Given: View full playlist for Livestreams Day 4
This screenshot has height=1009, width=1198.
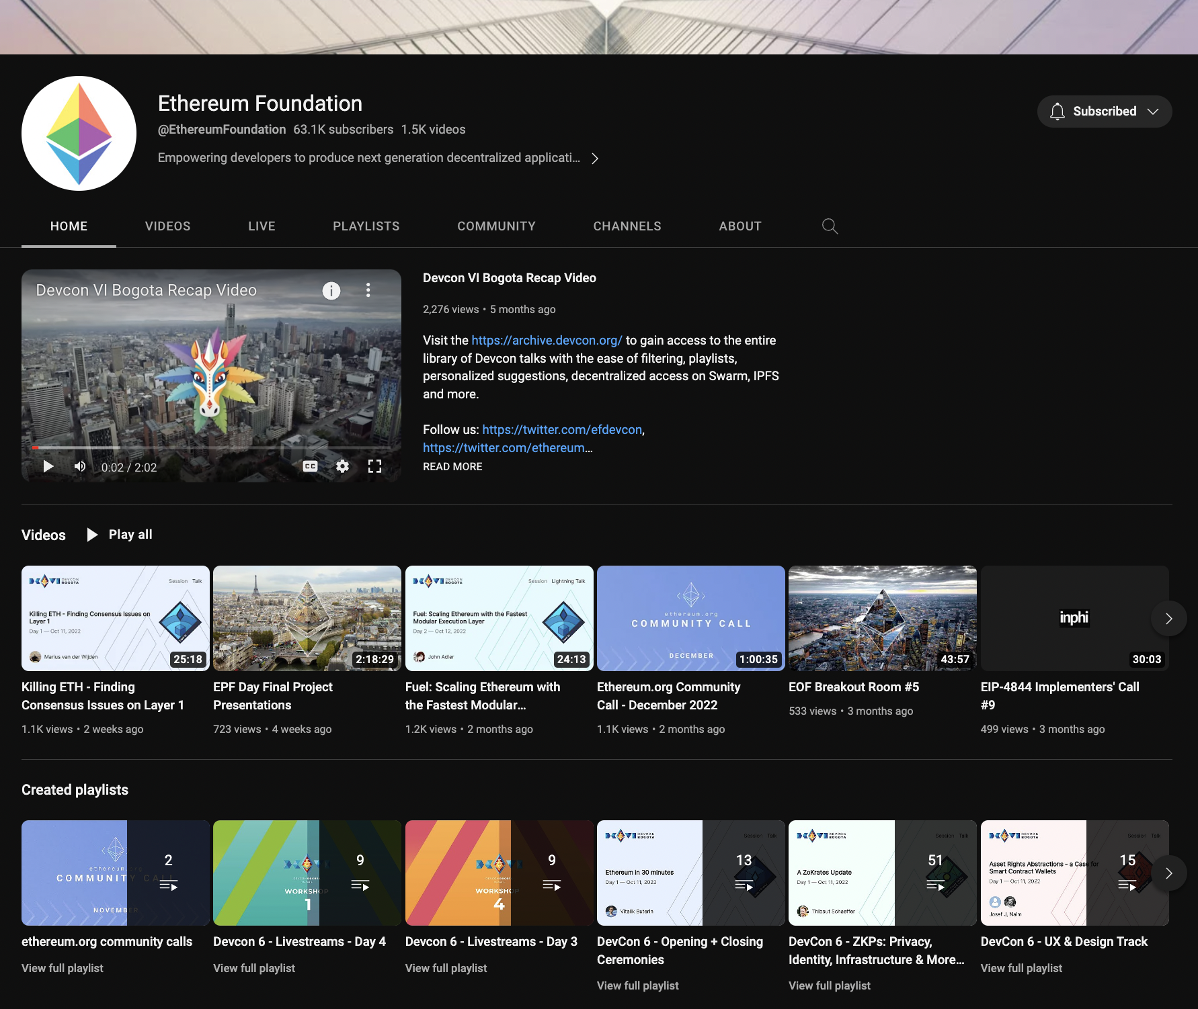Looking at the screenshot, I should [254, 968].
